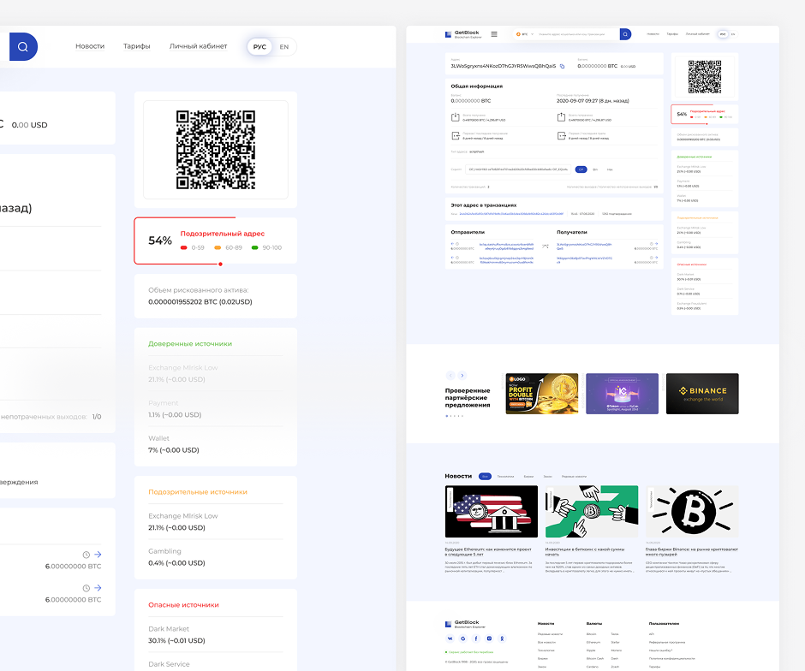Image resolution: width=805 pixels, height=671 pixels.
Task: Select the 'Все' news filter tab
Action: [x=485, y=476]
